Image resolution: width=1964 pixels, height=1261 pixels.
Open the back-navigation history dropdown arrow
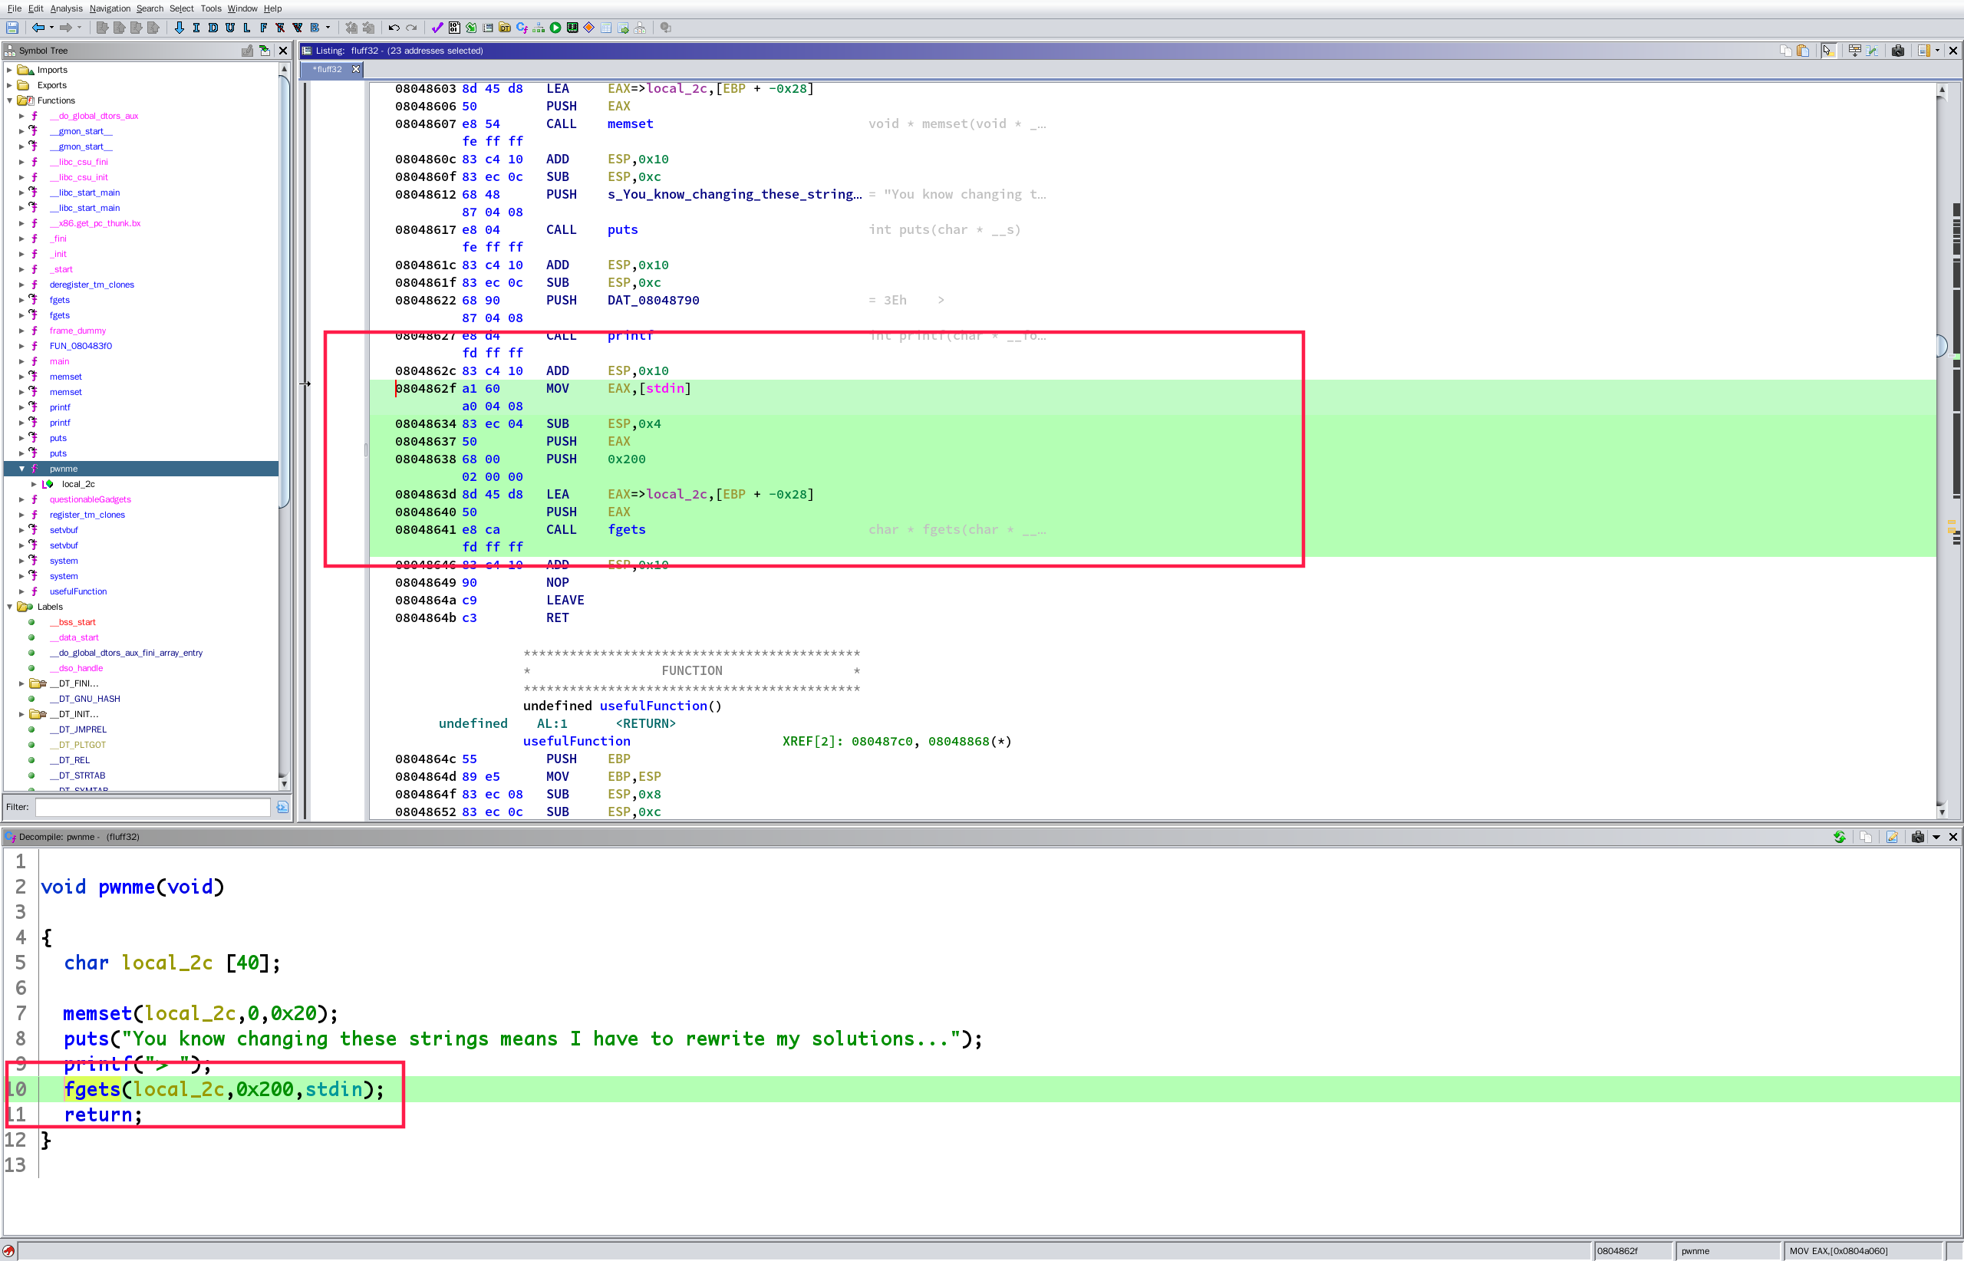click(51, 28)
